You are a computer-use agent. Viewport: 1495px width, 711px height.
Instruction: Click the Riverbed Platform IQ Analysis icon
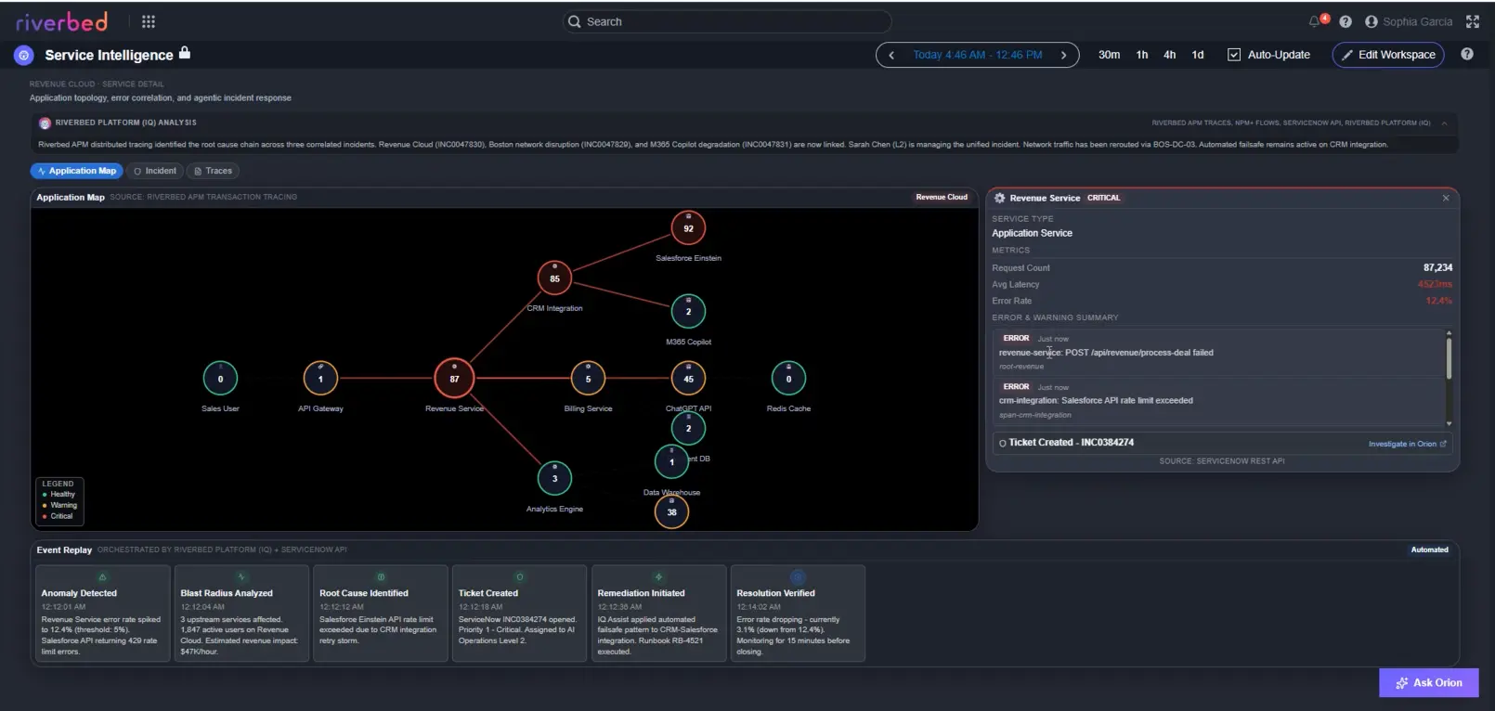pyautogui.click(x=45, y=123)
